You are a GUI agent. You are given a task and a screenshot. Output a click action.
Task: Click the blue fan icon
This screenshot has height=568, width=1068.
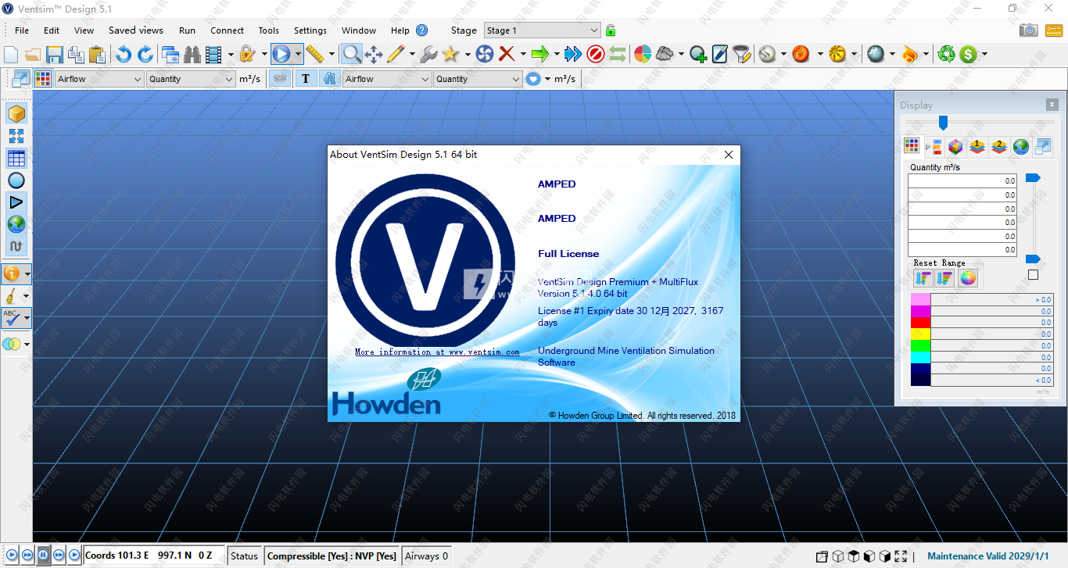click(484, 54)
